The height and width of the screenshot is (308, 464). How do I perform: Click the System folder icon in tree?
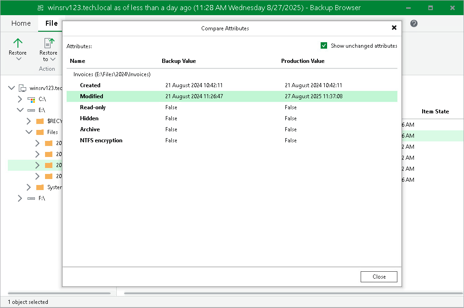40,187
